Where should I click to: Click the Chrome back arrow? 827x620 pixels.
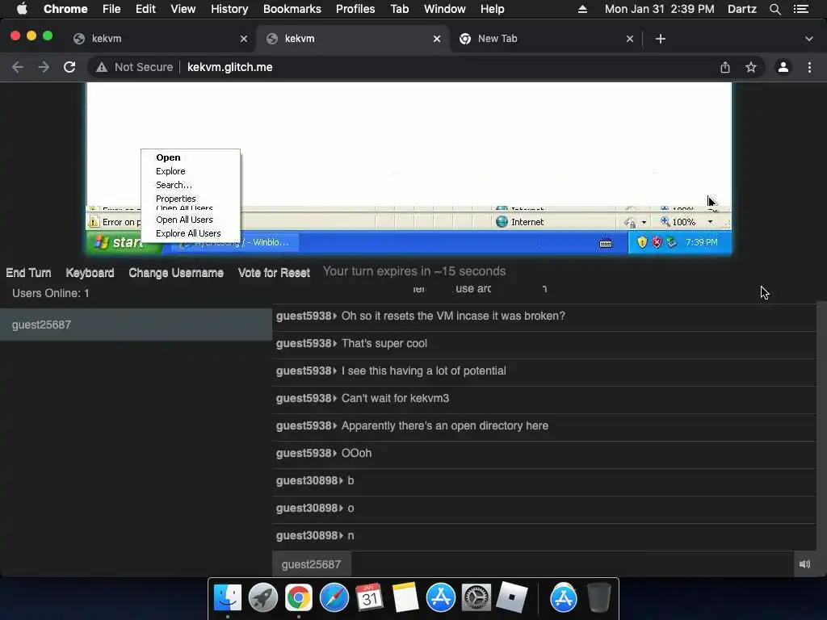[x=18, y=67]
